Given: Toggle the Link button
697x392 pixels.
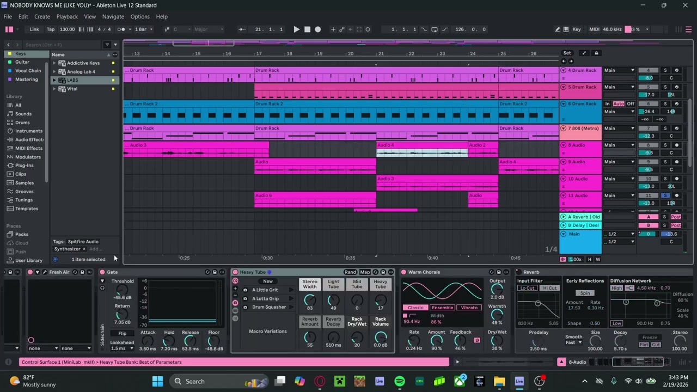Looking at the screenshot, I should [x=34, y=29].
